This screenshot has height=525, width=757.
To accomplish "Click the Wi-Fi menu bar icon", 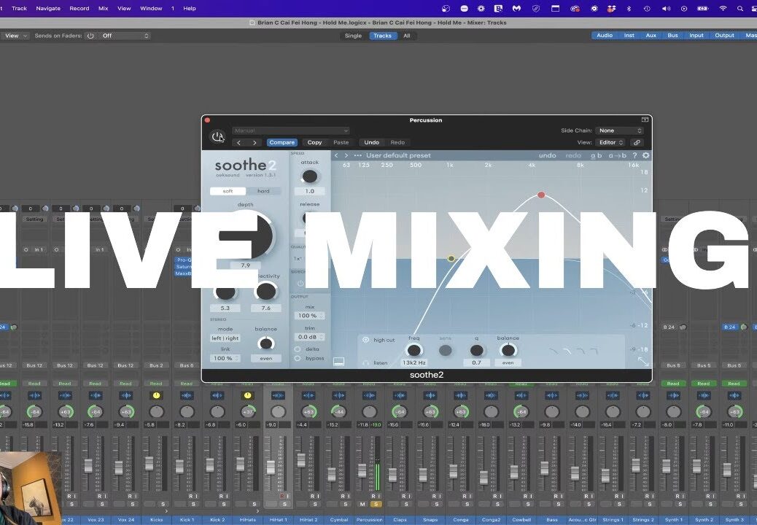I will (723, 8).
